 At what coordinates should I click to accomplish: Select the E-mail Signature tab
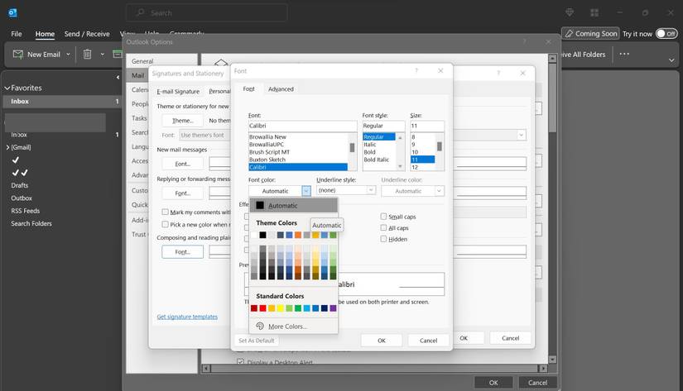click(x=178, y=91)
